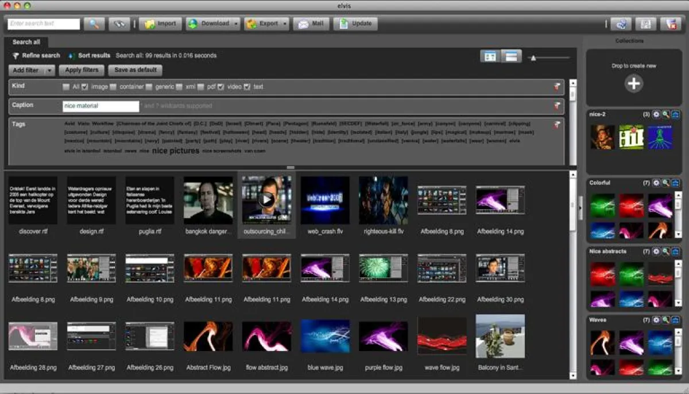Image resolution: width=689 pixels, height=394 pixels.
Task: Click the thumbnail size slider
Action: (x=533, y=57)
